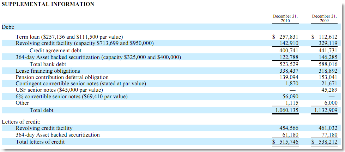Click Contingent convertible senior notes label
345x152 pixels.
tap(81, 84)
